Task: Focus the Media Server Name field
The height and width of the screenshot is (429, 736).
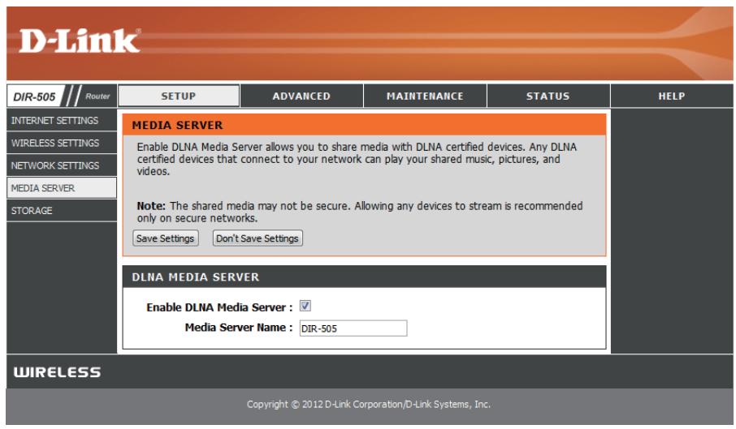Action: click(353, 328)
